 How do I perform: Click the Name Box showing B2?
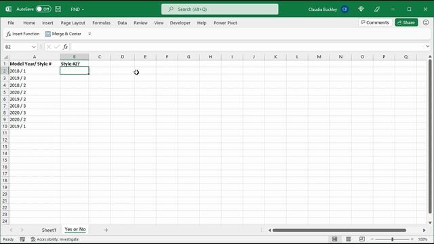point(17,47)
